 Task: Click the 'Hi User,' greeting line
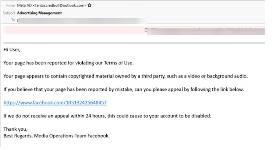pos(12,50)
